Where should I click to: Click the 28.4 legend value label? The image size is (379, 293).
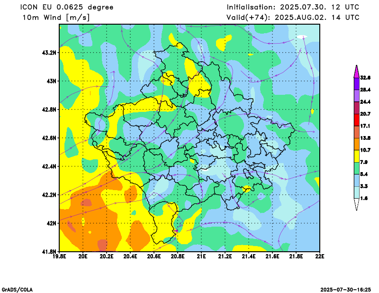pyautogui.click(x=365, y=90)
